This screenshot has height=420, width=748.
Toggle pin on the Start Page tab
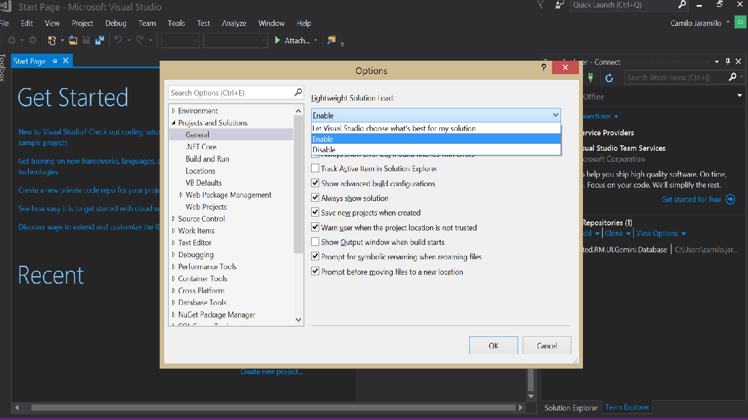click(x=54, y=61)
